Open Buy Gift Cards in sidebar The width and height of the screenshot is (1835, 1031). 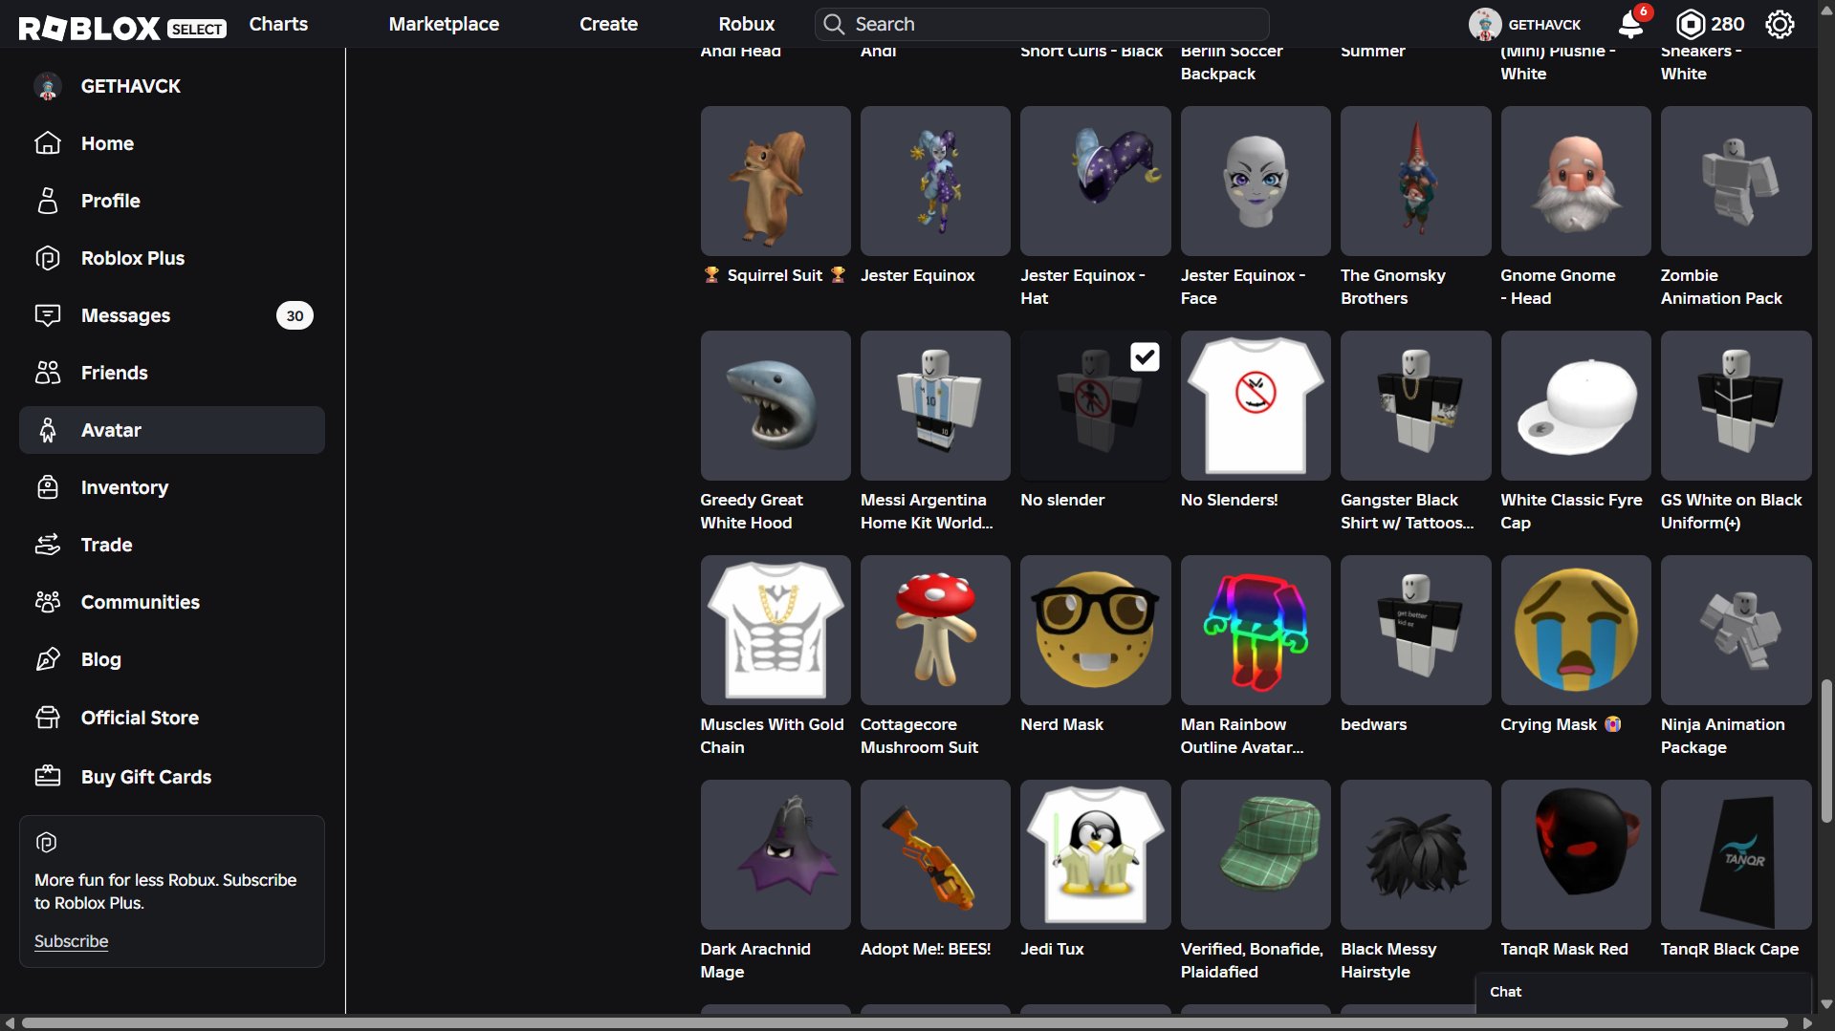click(172, 777)
